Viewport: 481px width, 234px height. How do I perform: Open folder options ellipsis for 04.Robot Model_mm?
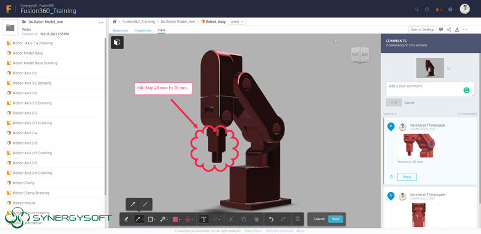(101, 23)
